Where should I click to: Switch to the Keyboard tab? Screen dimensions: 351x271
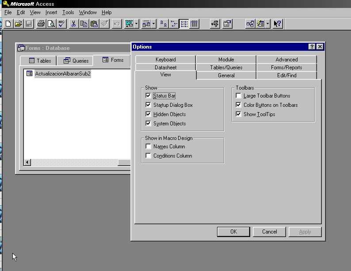[165, 60]
